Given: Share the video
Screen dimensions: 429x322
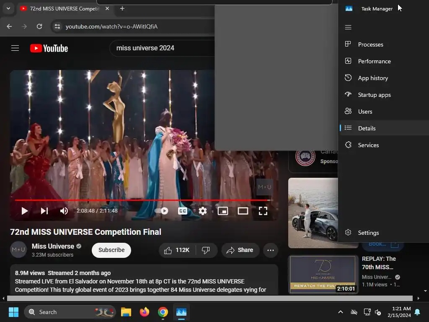Looking at the screenshot, I should (240, 250).
